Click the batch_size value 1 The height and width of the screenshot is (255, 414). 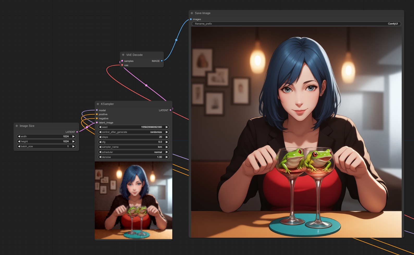68,146
